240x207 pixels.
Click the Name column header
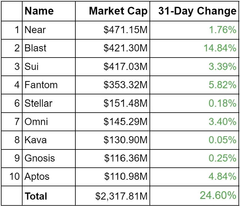[39, 11]
